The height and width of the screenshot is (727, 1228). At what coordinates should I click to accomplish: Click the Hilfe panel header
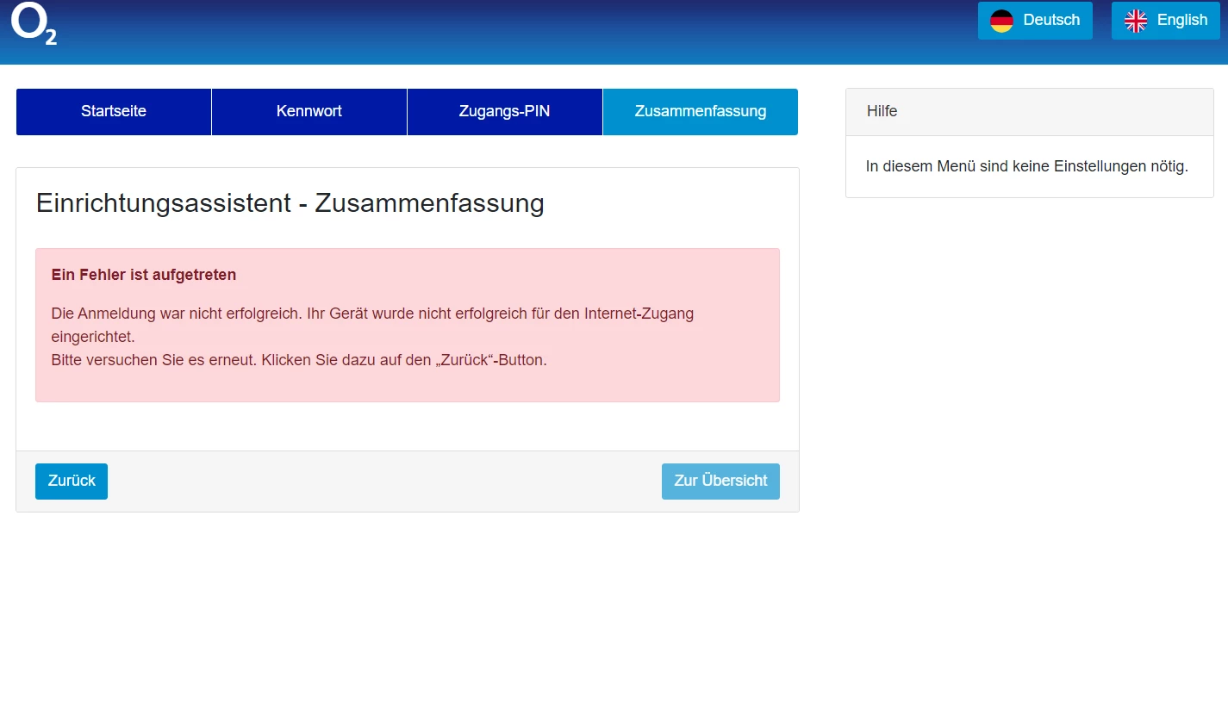click(1030, 112)
